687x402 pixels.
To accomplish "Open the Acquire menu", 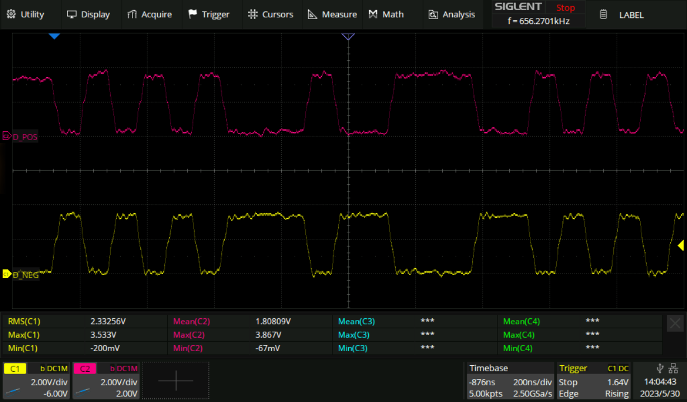I will pos(150,15).
